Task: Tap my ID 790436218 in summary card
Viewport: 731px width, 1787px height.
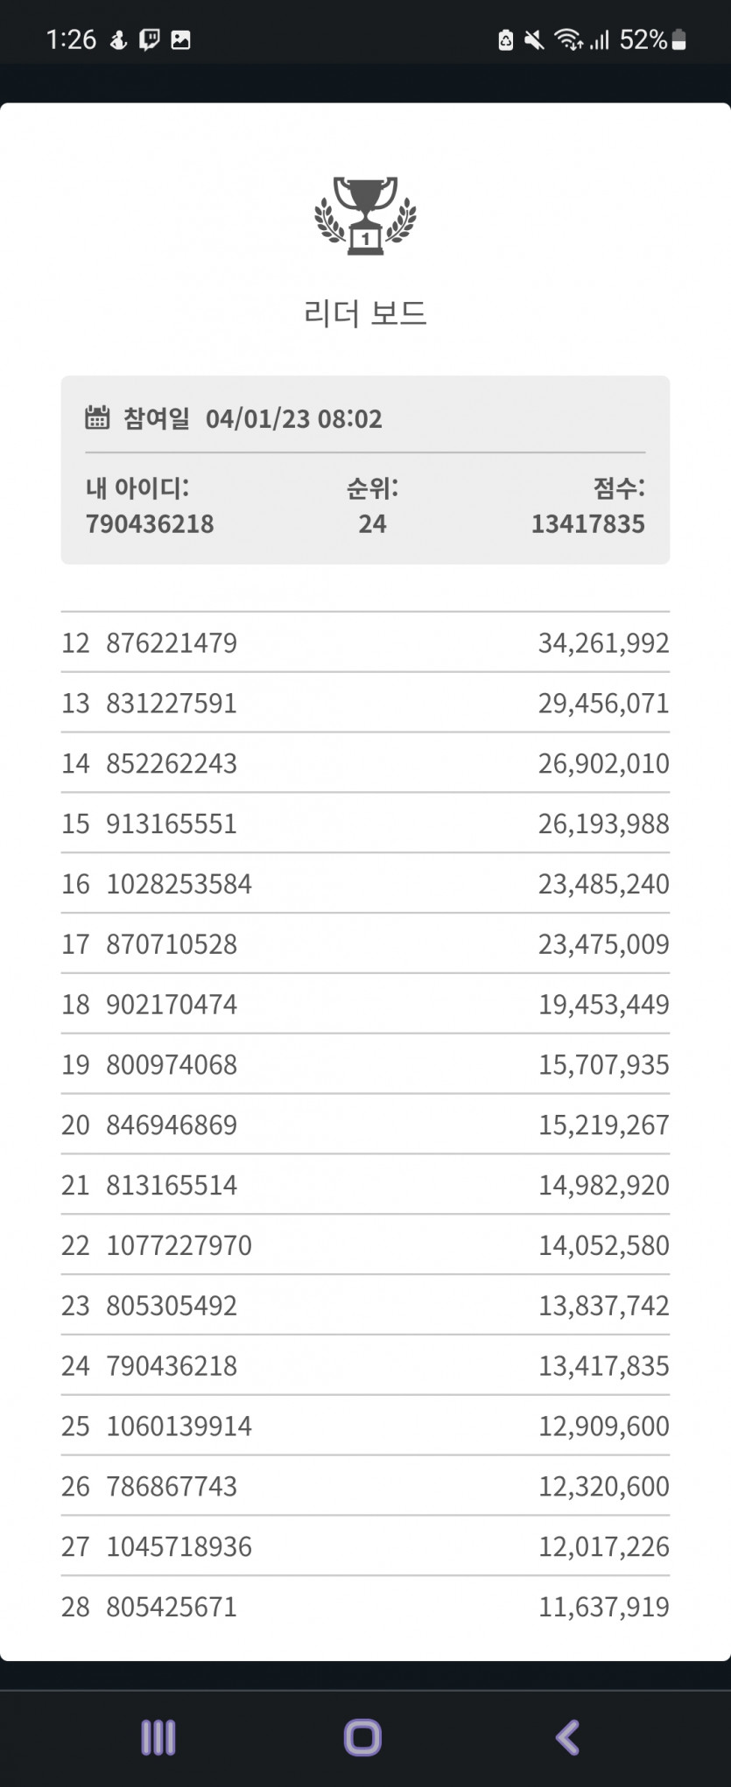Action: tap(150, 523)
